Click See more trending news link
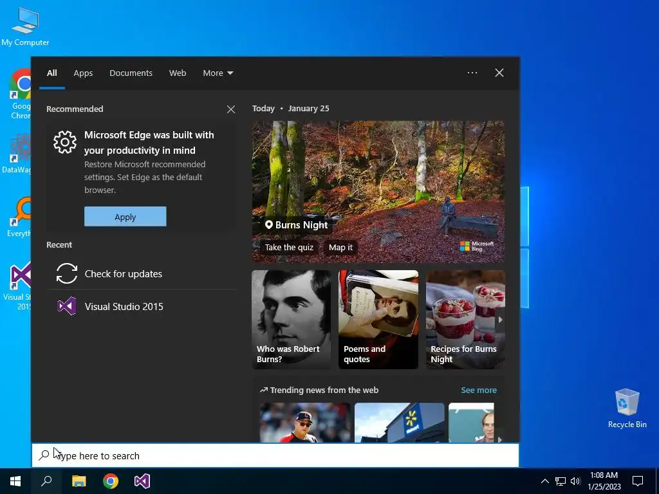 click(x=479, y=390)
